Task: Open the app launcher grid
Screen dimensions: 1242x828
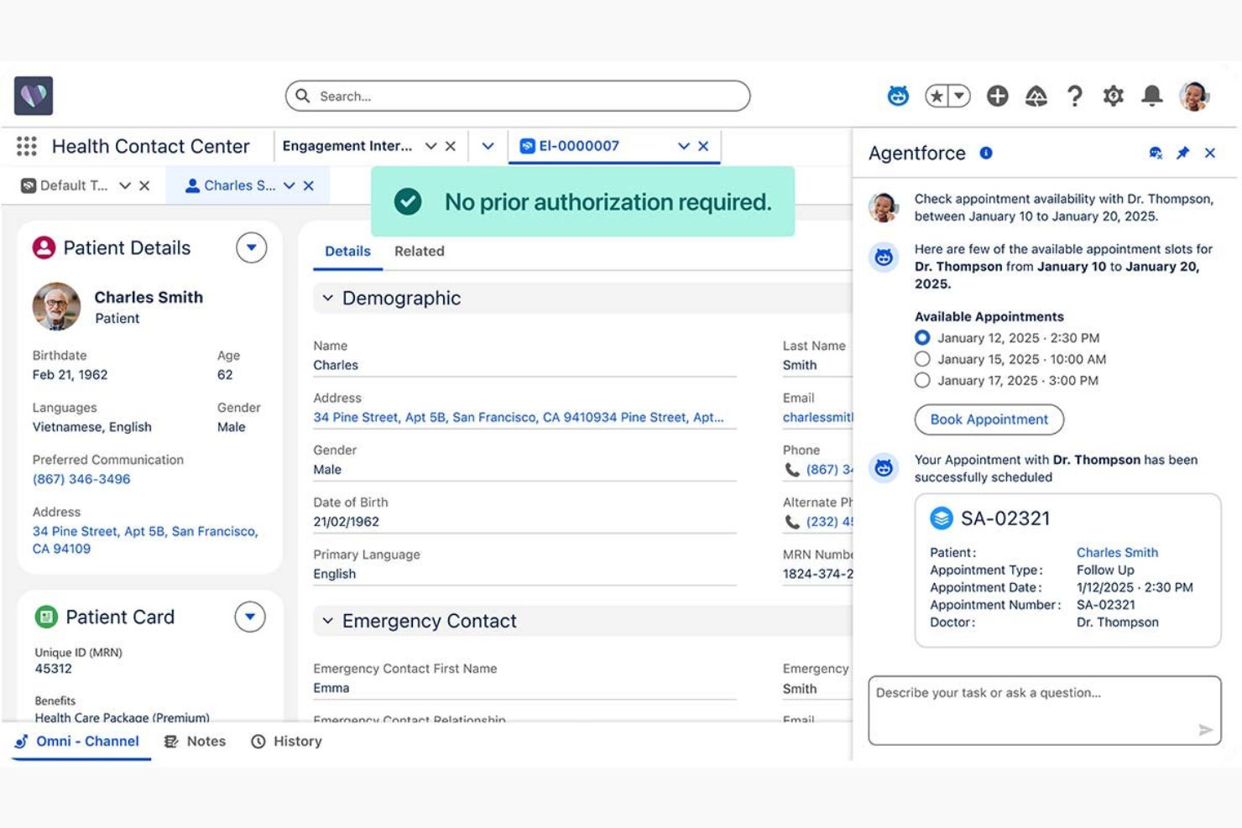Action: [27, 146]
